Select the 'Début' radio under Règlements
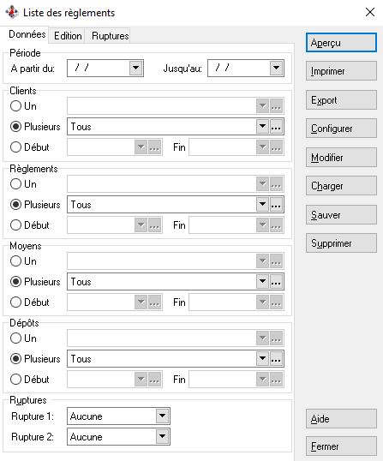This screenshot has height=461, width=383. [x=15, y=225]
